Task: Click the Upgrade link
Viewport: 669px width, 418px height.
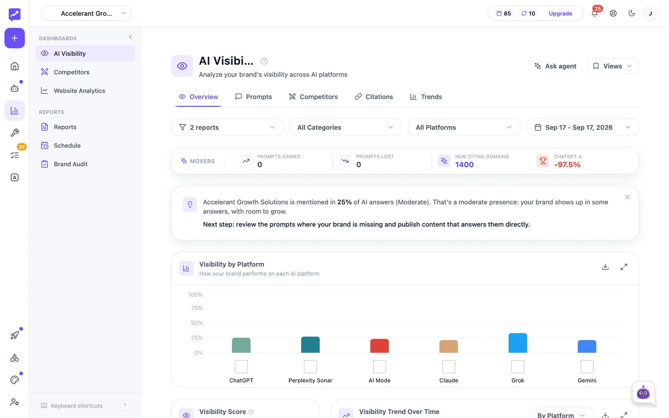Action: (560, 13)
